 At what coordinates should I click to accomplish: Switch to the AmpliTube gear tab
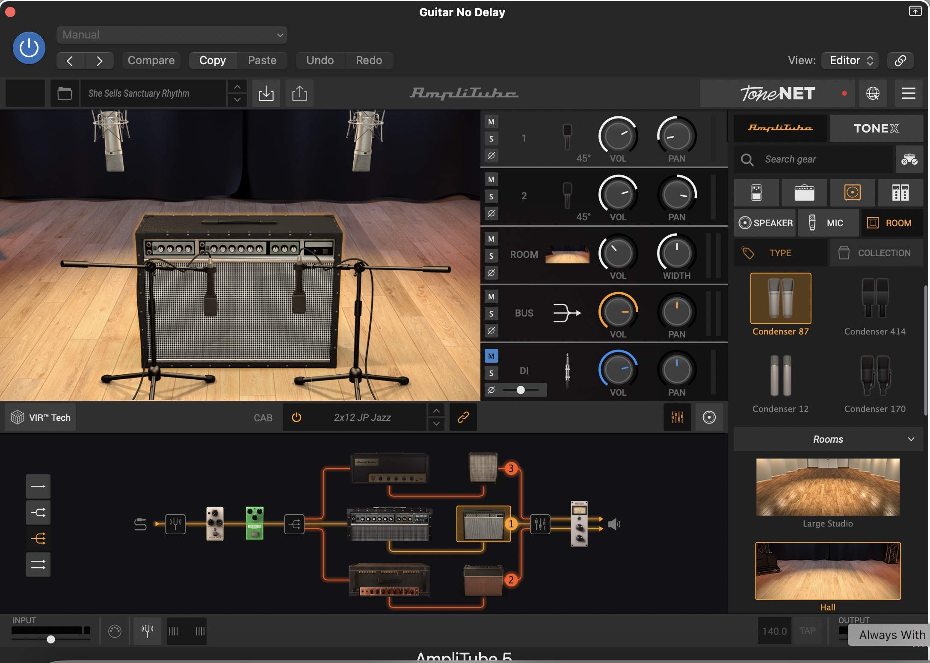click(x=780, y=128)
